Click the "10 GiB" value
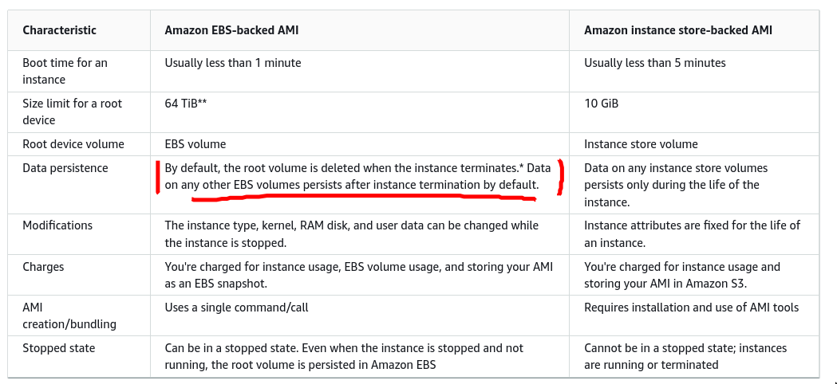 pos(601,104)
